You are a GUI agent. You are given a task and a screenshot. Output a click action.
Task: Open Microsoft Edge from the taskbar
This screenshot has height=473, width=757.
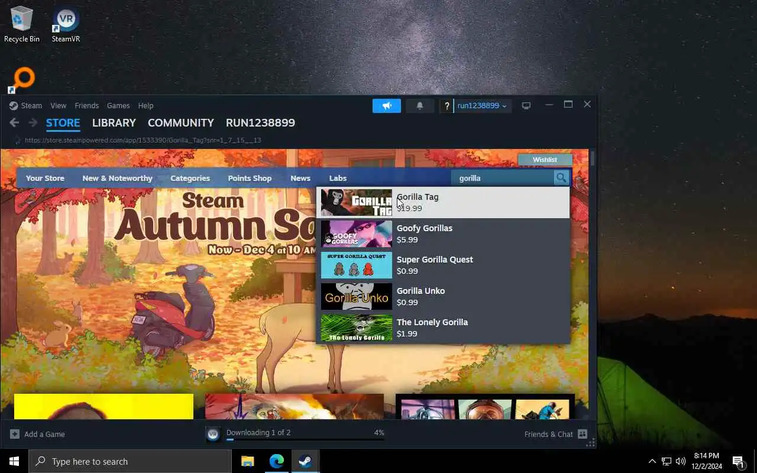click(277, 461)
